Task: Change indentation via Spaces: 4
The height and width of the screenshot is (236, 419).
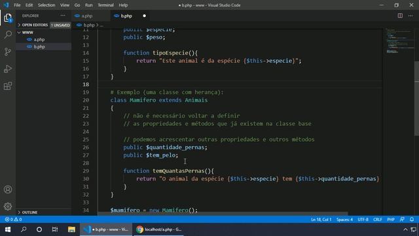Action: coord(344,220)
